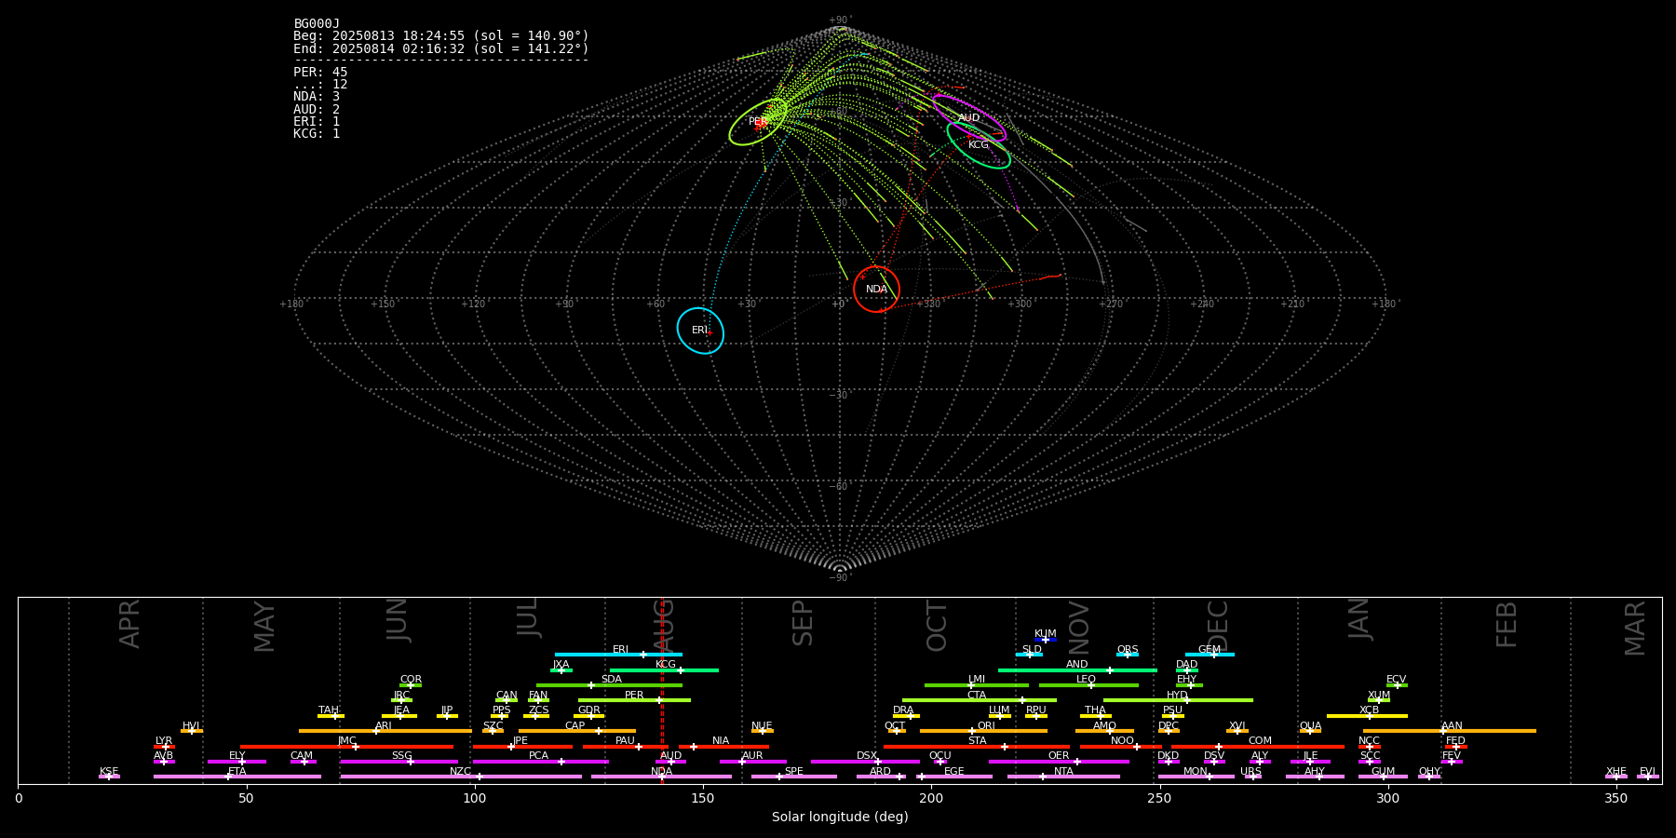Click the station code BG000J text
This screenshot has width=1676, height=838.
(x=317, y=23)
